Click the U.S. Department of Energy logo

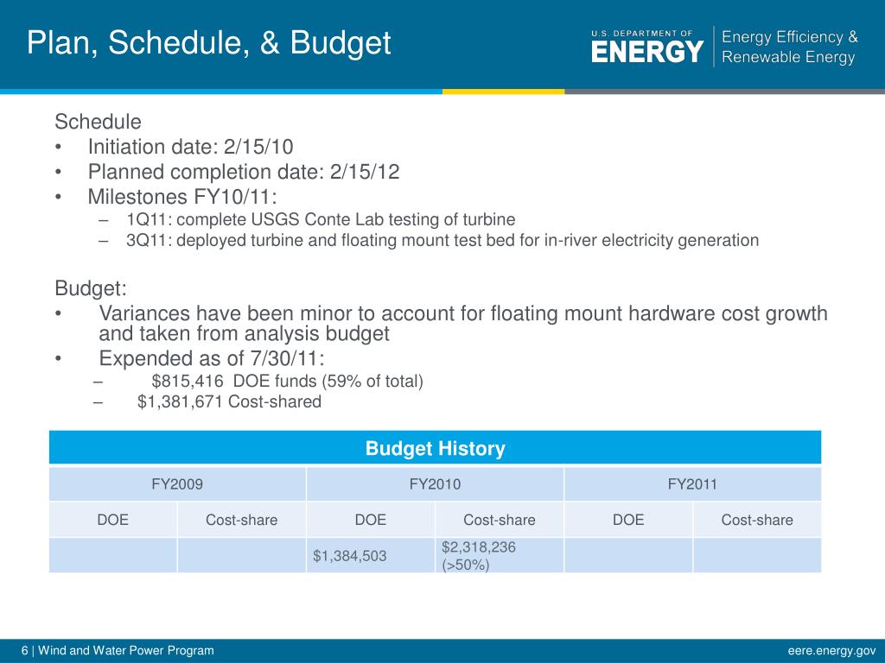click(647, 47)
